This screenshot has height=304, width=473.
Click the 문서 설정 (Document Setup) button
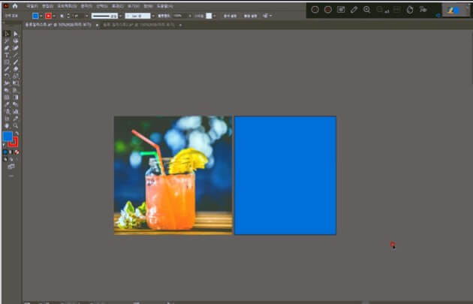[x=230, y=16]
